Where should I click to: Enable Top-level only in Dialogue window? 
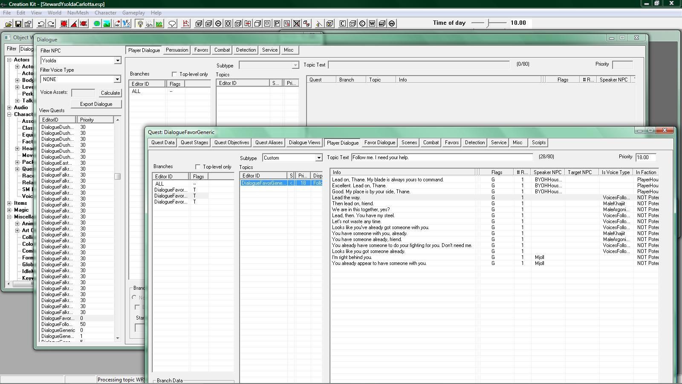click(174, 74)
